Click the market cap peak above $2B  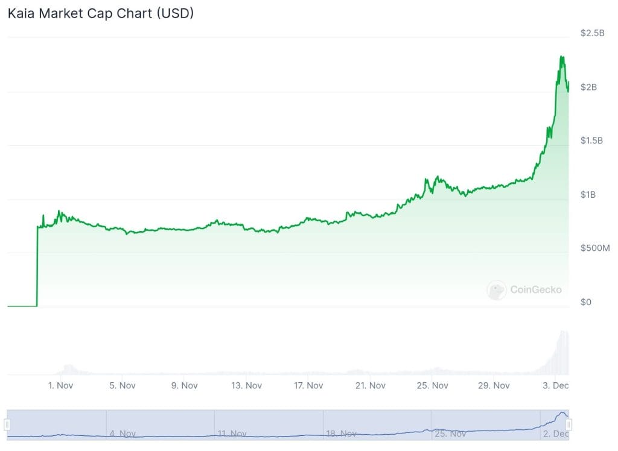[x=562, y=57]
